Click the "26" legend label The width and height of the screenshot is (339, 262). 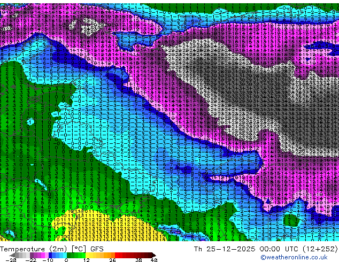coord(112,260)
